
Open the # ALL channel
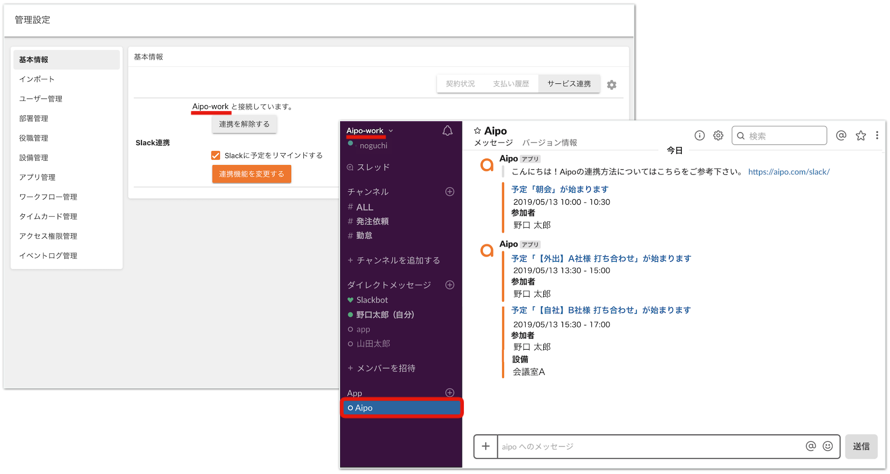click(x=360, y=207)
